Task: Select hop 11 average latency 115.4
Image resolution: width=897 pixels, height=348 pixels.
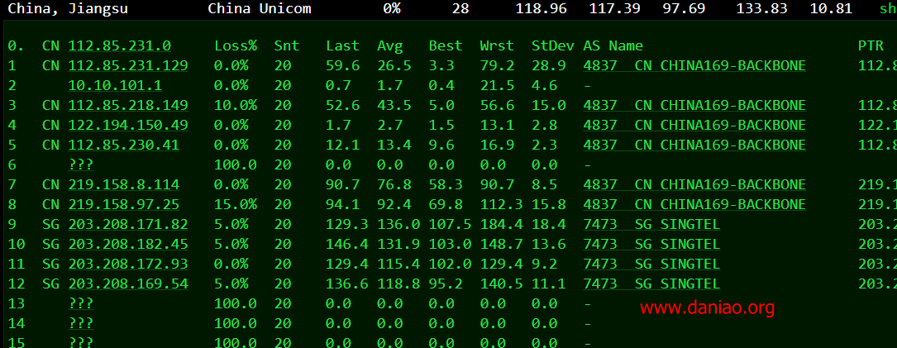Action: [x=398, y=265]
